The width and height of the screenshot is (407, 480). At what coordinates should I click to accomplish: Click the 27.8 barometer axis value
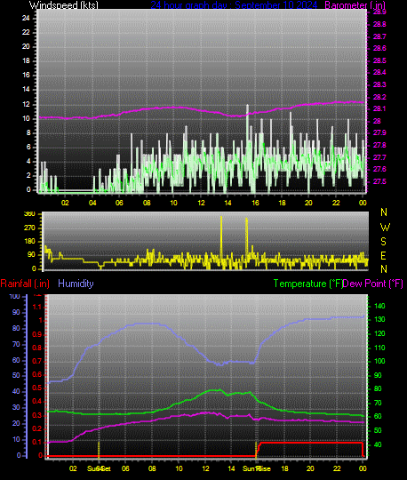pyautogui.click(x=379, y=145)
